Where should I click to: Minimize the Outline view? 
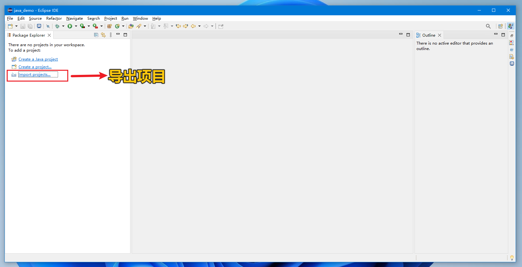click(x=496, y=34)
